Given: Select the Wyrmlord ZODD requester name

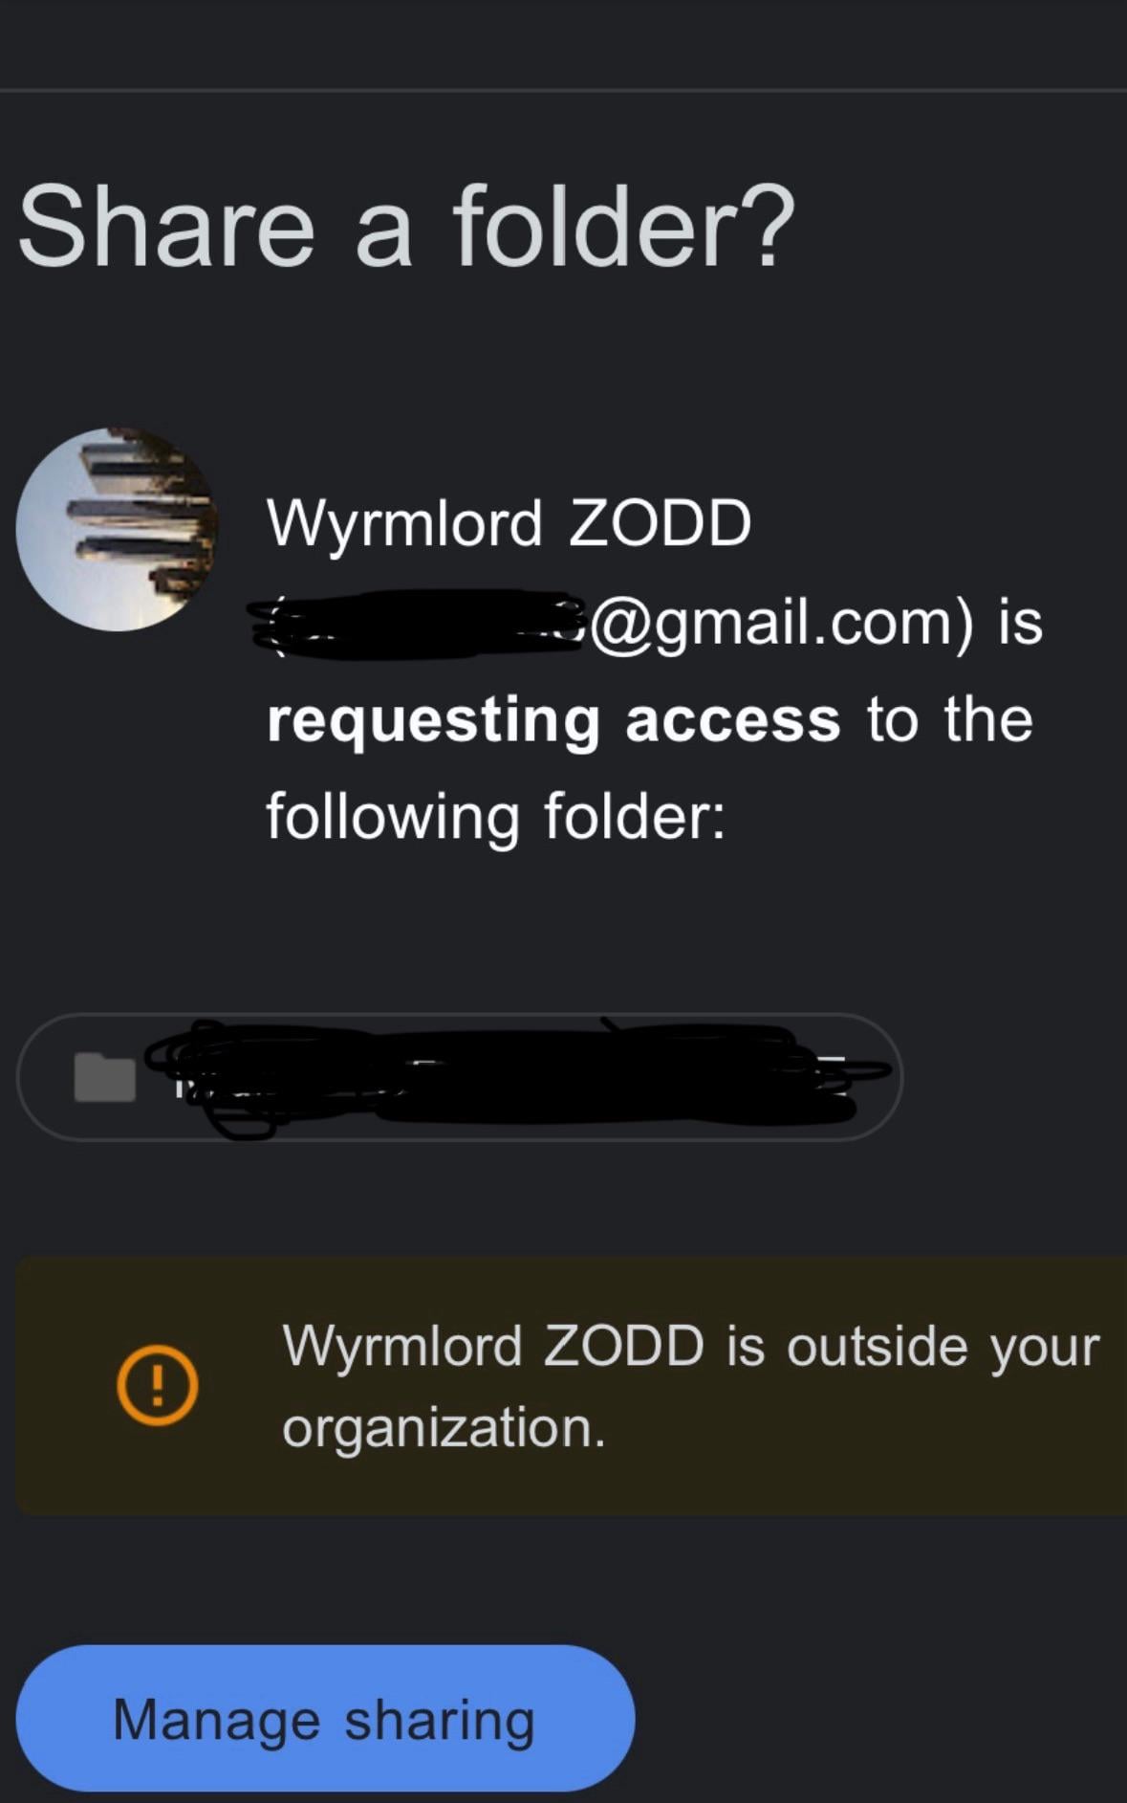Looking at the screenshot, I should (509, 523).
